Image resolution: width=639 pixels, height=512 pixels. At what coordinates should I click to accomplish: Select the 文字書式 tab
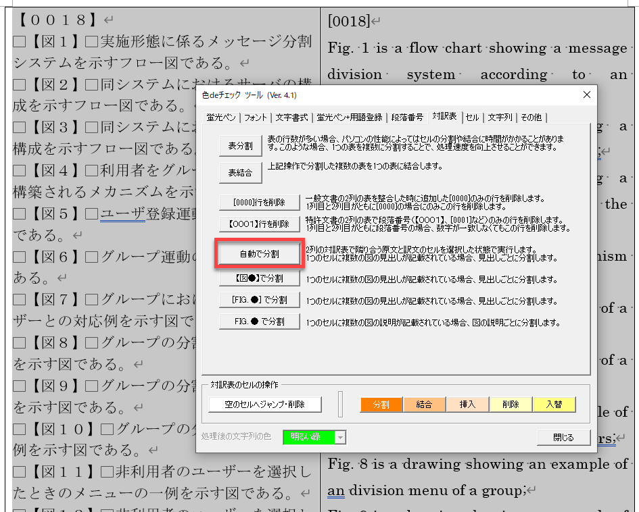[292, 118]
